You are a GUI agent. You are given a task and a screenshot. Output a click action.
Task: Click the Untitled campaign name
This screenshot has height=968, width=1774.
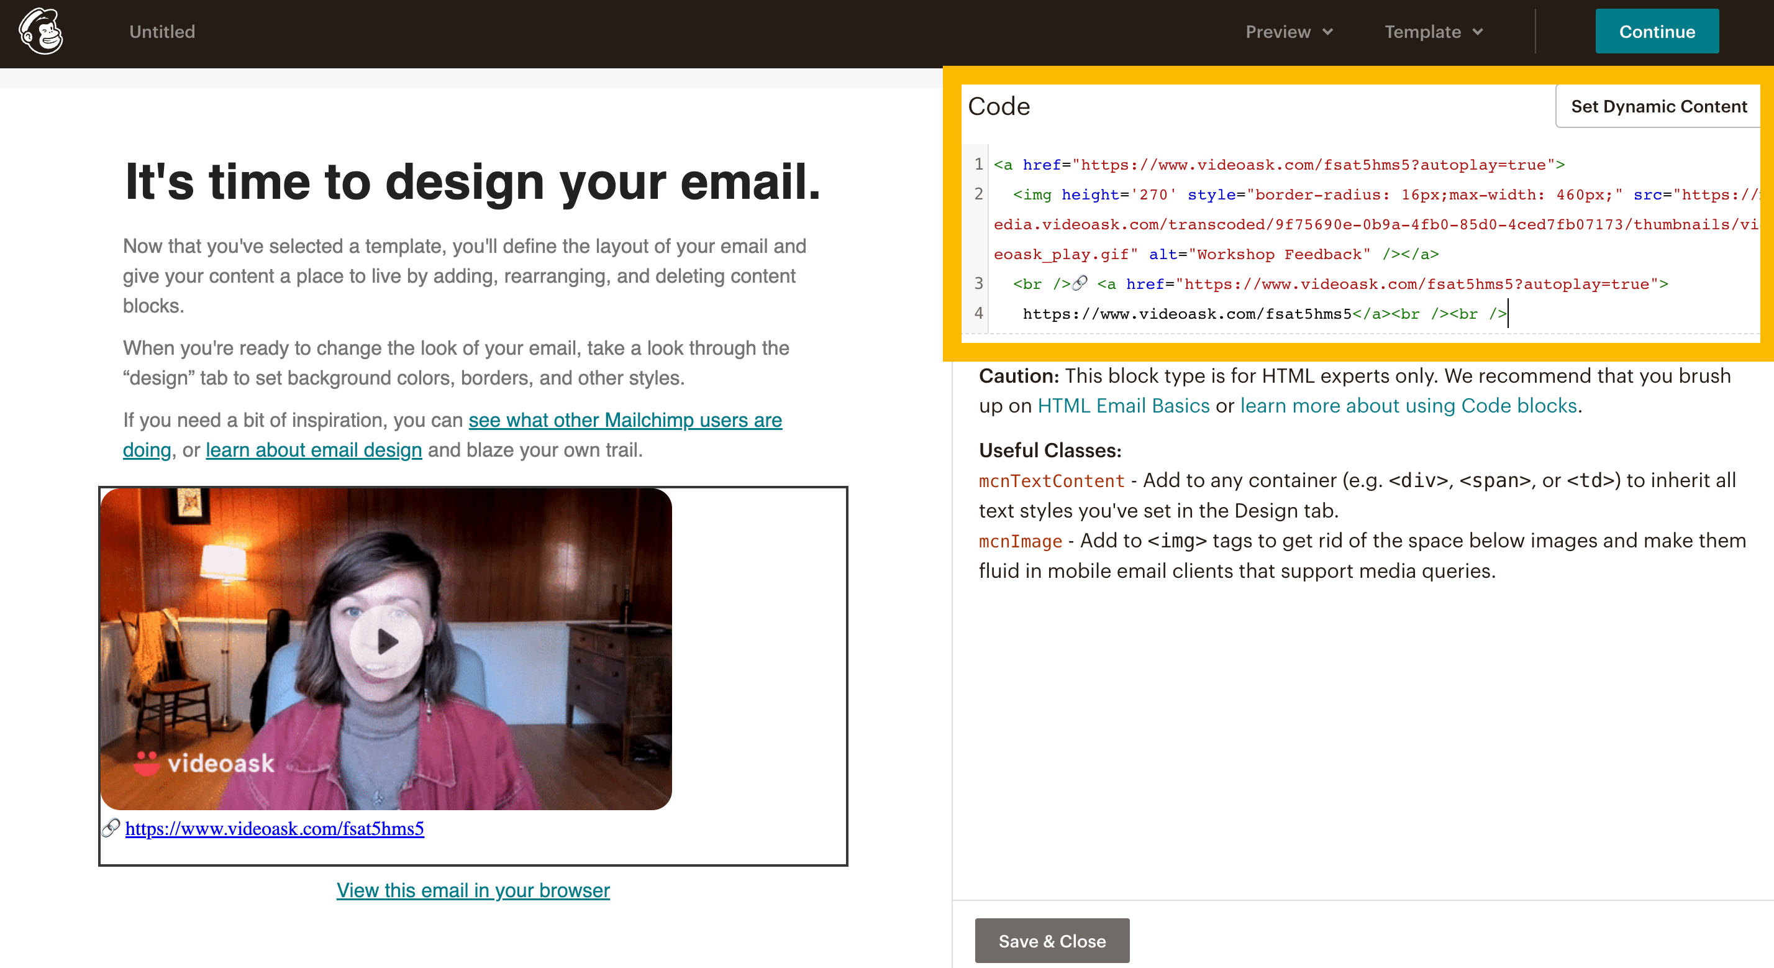[162, 32]
